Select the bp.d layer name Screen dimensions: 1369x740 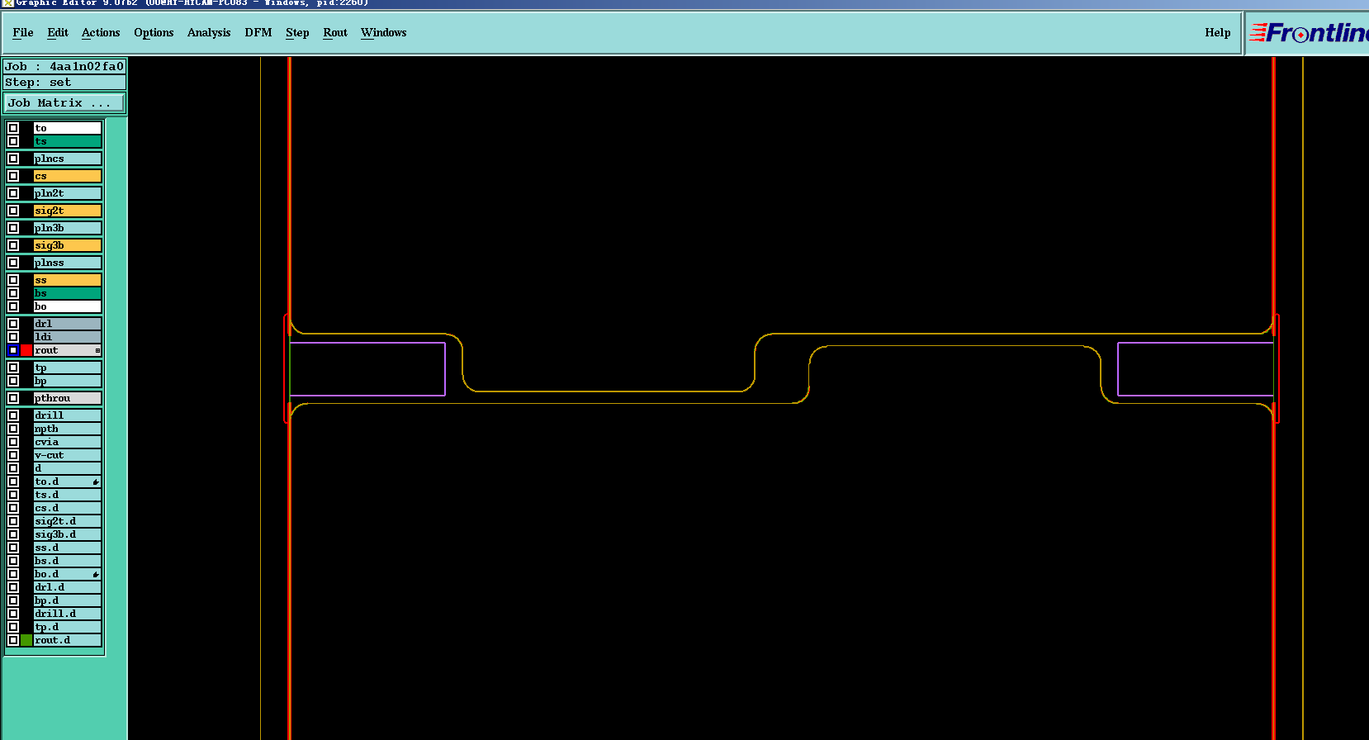point(68,600)
